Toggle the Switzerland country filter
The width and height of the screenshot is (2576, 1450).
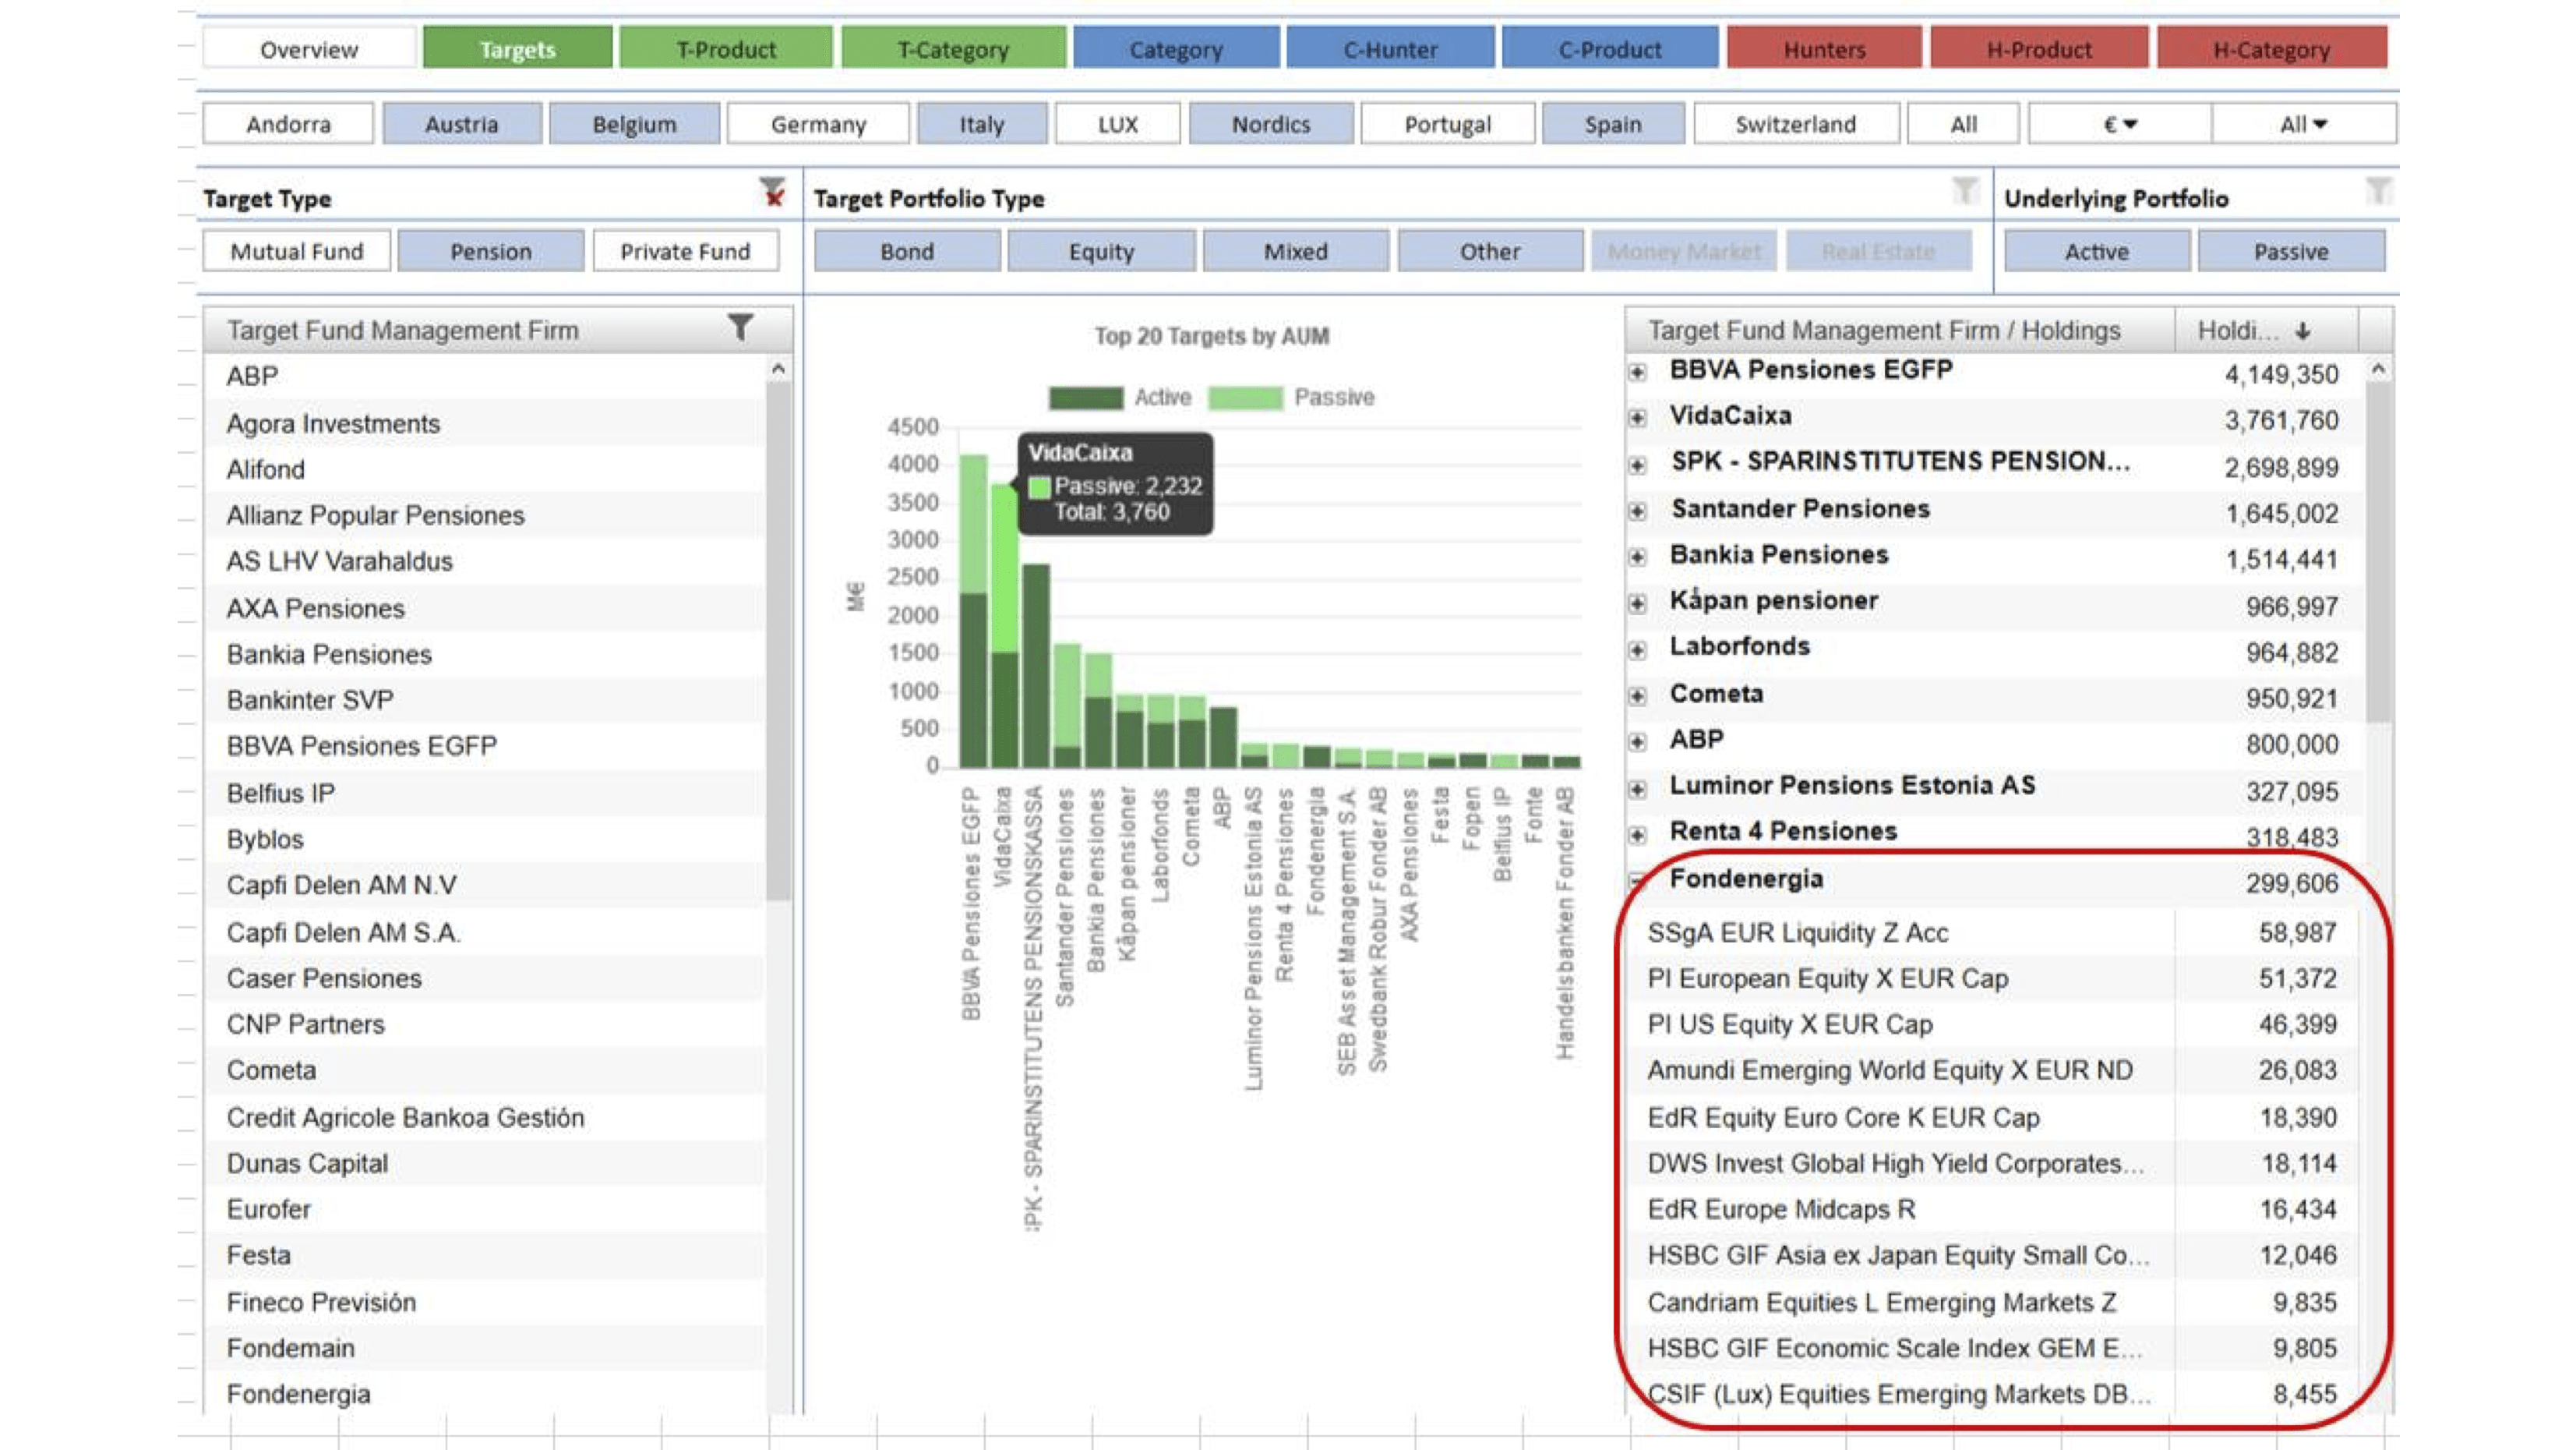(1796, 124)
